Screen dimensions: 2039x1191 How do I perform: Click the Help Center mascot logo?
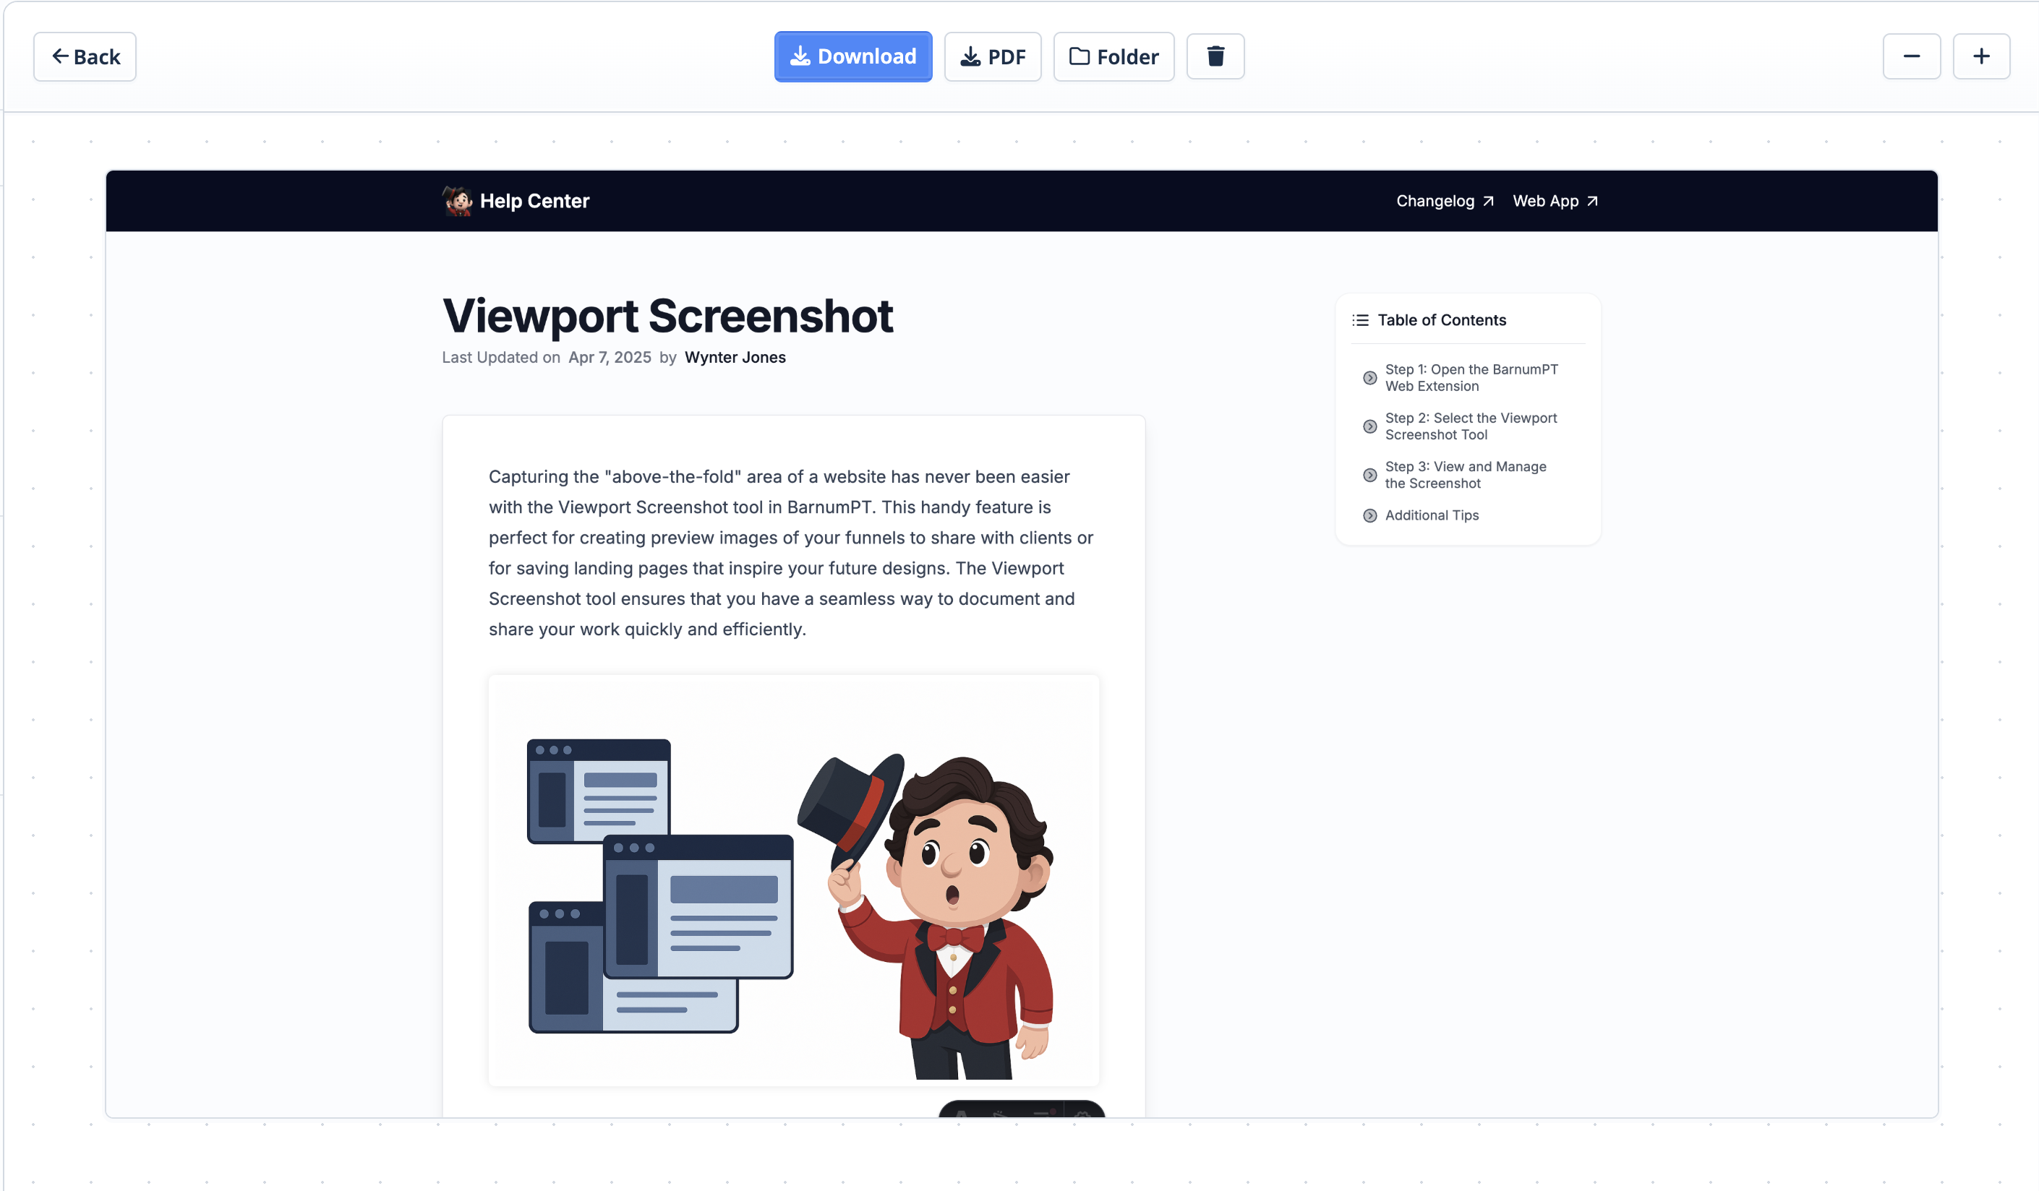coord(457,200)
